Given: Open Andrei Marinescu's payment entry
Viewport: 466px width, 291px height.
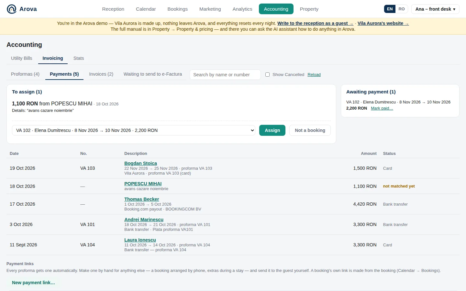Looking at the screenshot, I should click(144, 220).
